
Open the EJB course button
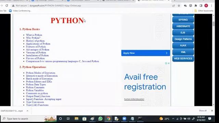coord(183,33)
